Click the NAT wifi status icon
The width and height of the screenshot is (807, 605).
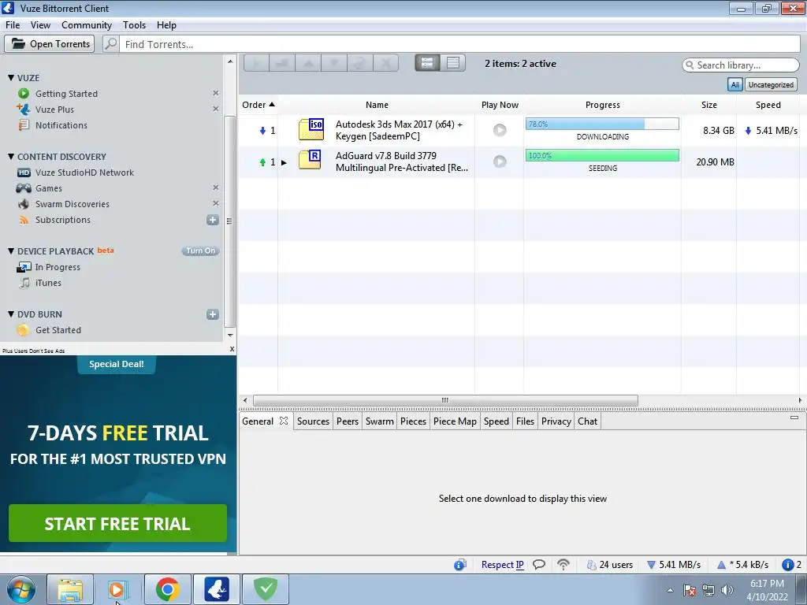(x=563, y=564)
